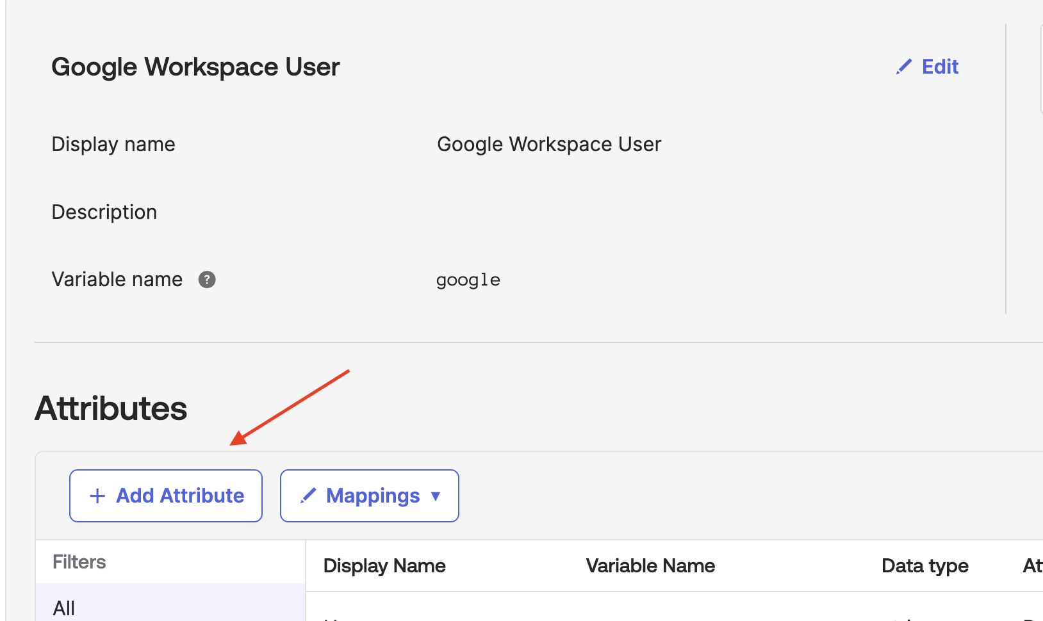Screen dimensions: 1043x621
Task: Click the pencil icon in Mappings button
Action: [308, 496]
